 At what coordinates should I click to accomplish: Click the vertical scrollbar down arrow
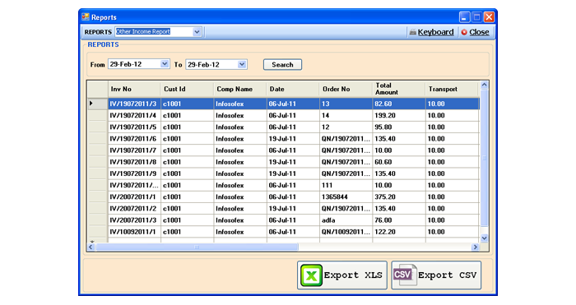[x=484, y=238]
